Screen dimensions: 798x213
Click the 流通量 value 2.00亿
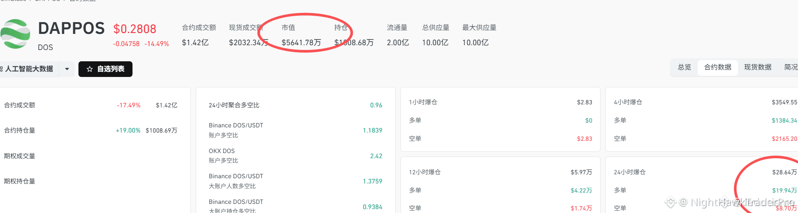point(398,43)
